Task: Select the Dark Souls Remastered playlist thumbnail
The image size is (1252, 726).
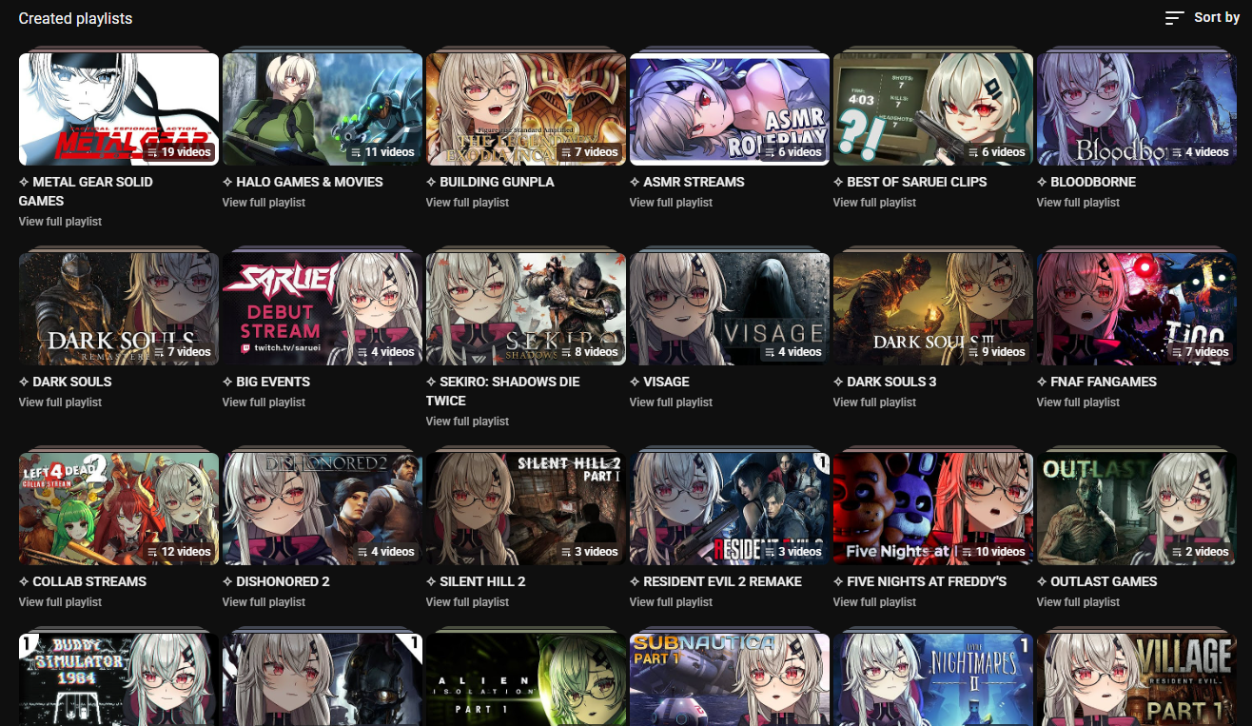Action: pos(119,309)
